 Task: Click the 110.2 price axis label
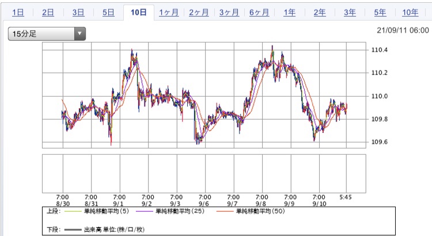click(x=380, y=73)
